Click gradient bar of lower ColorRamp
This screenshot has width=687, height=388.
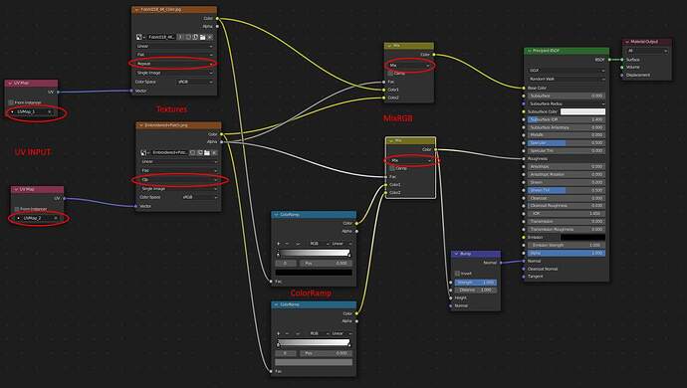(314, 342)
